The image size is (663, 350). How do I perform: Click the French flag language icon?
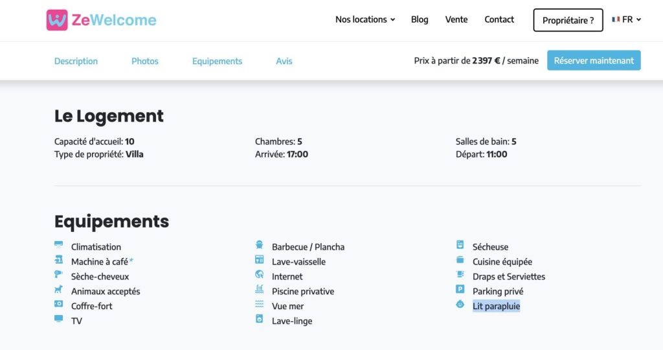pos(616,19)
